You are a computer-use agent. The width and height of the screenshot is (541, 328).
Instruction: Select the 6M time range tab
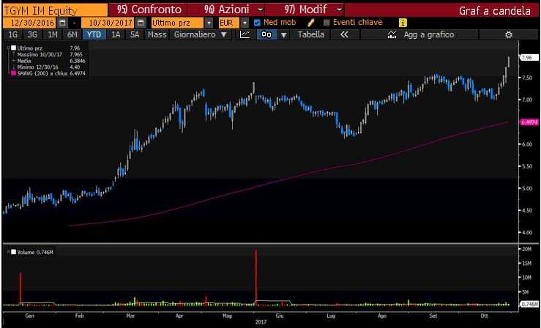point(72,34)
